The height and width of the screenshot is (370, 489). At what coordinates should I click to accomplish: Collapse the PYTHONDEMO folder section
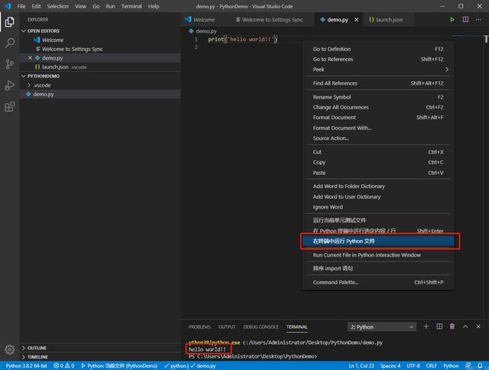[x=24, y=76]
